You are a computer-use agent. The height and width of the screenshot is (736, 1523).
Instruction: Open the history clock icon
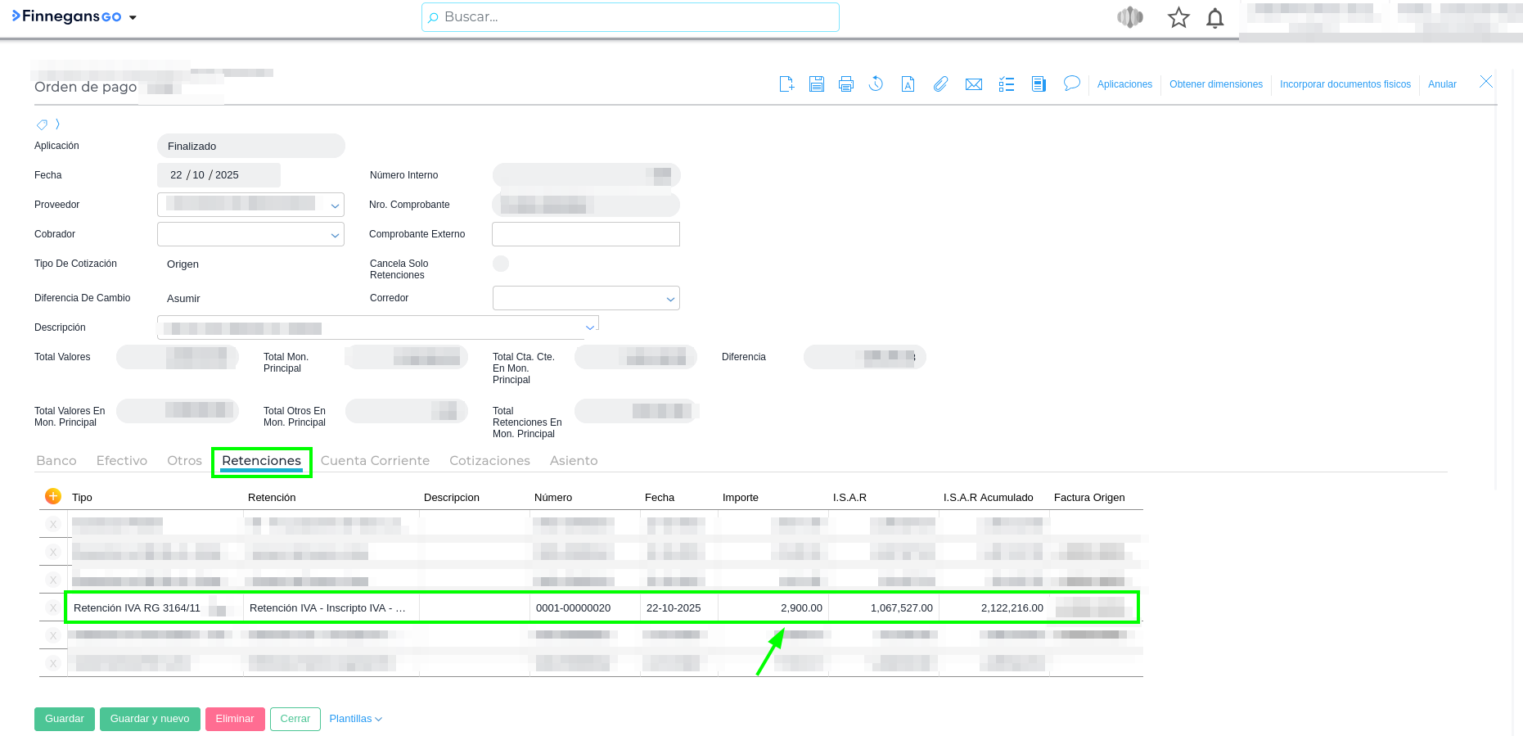point(876,84)
